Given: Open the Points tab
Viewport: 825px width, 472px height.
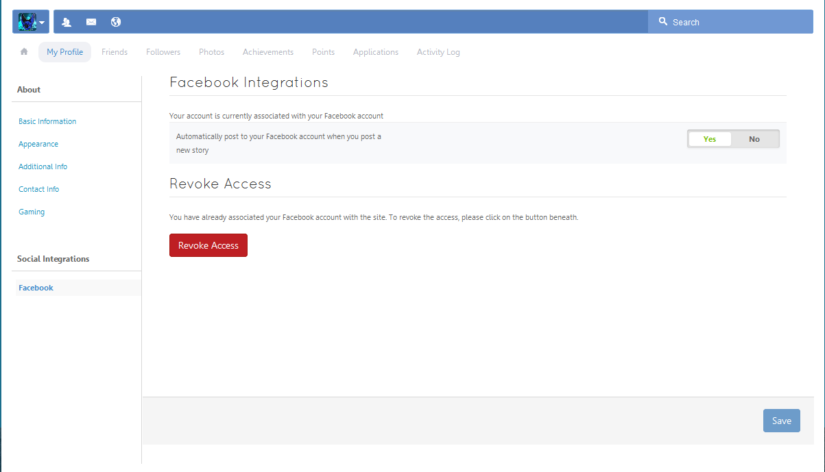Looking at the screenshot, I should (x=323, y=52).
